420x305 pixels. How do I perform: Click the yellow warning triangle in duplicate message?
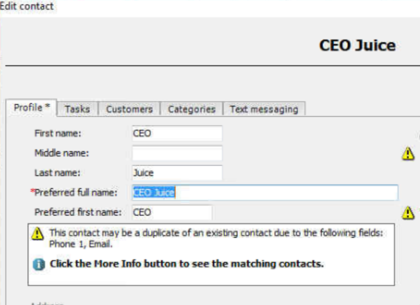tap(37, 233)
